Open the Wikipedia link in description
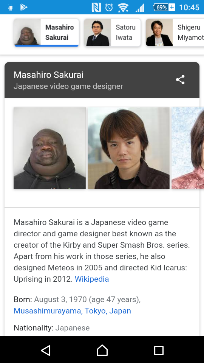This screenshot has height=363, width=204. (x=91, y=279)
